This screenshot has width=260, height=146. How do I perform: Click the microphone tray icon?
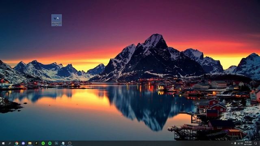(x=235, y=143)
